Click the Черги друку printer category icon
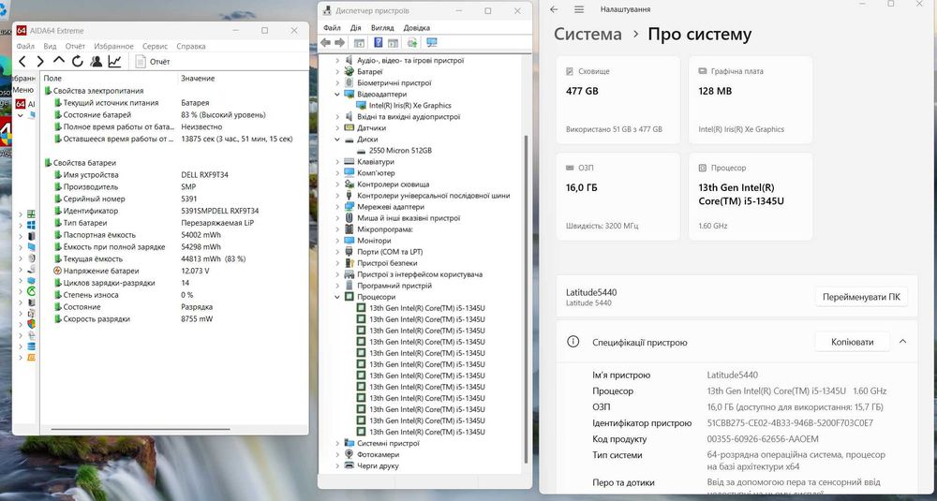The image size is (937, 501). point(349,465)
